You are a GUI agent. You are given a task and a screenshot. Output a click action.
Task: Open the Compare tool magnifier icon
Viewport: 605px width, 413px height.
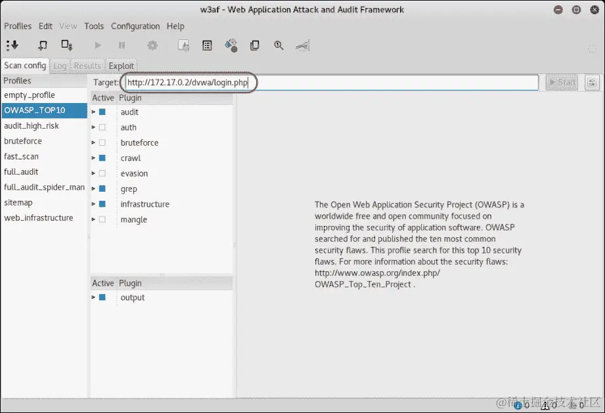coord(279,45)
